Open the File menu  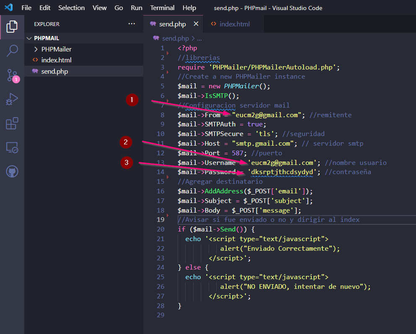26,8
